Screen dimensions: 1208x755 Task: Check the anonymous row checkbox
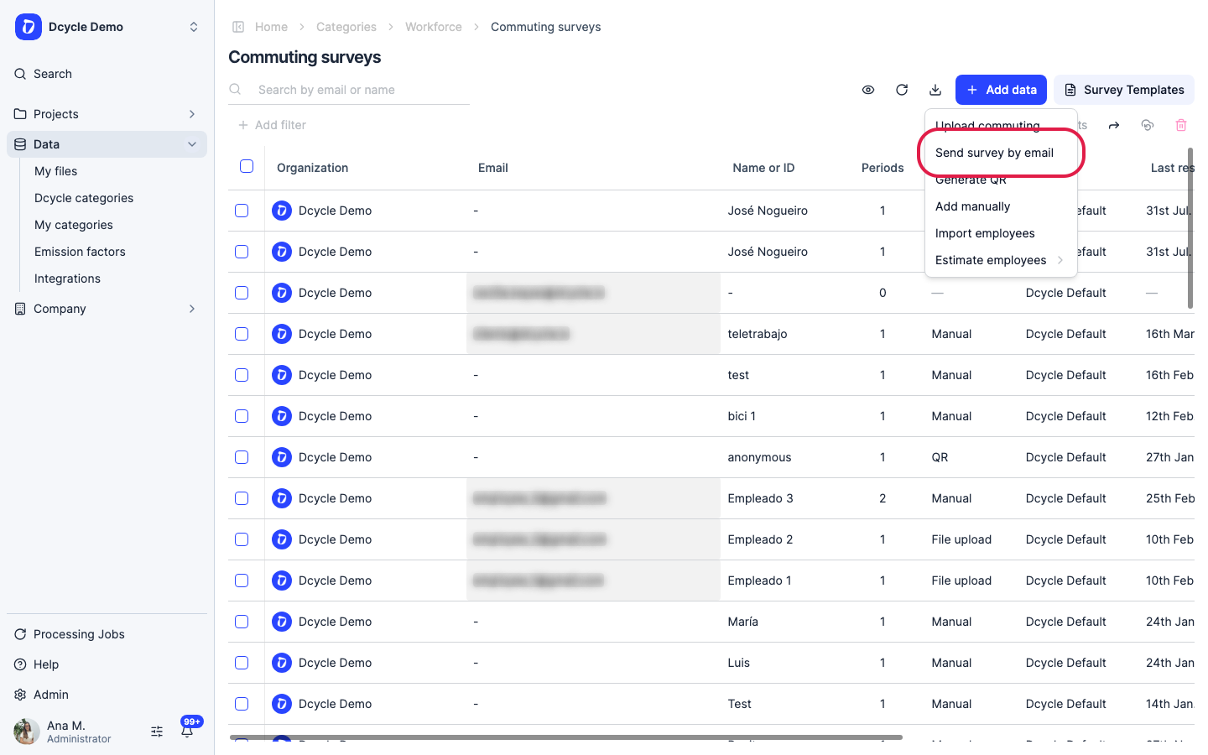pyautogui.click(x=242, y=457)
